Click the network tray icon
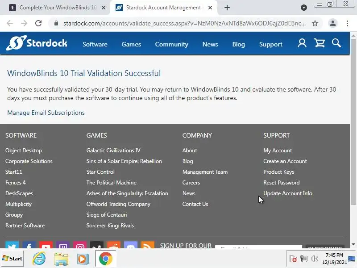357x268 pixels. pyautogui.click(x=304, y=259)
